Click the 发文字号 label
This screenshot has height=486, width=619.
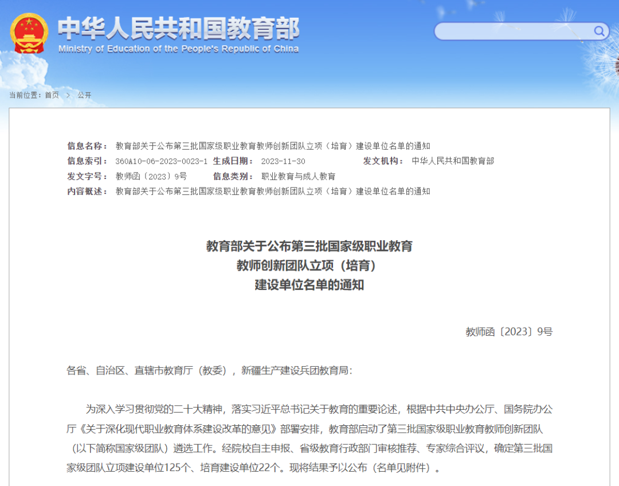pos(87,176)
